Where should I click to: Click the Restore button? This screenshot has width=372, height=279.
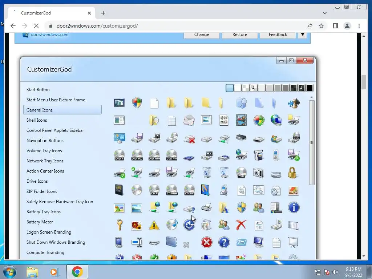point(240,35)
